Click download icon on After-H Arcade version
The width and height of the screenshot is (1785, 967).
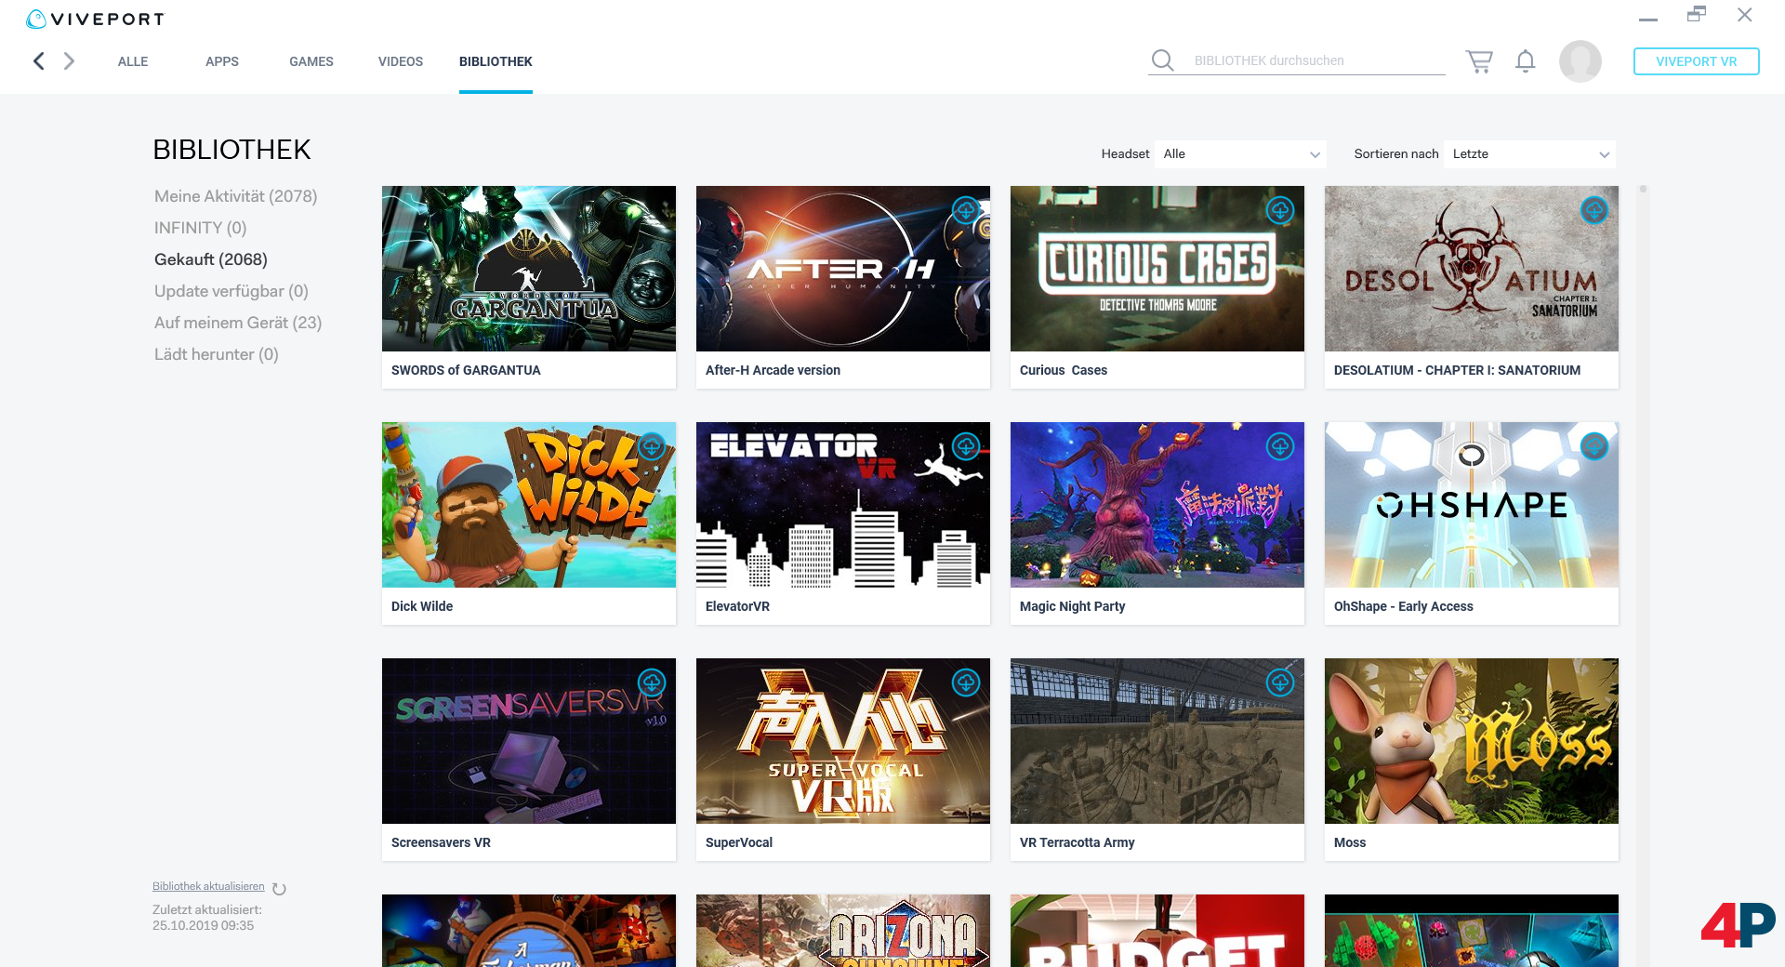(966, 210)
